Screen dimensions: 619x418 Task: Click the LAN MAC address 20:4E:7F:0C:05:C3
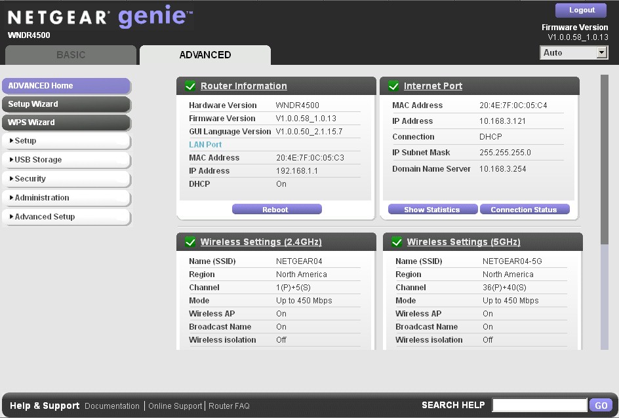point(310,158)
